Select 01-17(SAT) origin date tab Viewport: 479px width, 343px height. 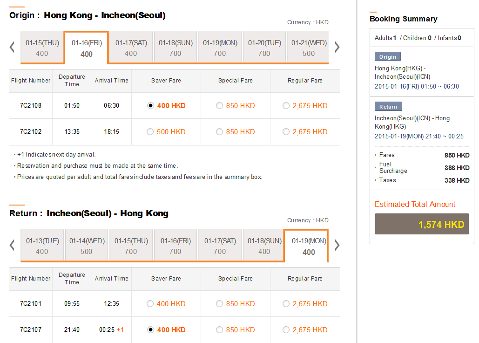click(131, 48)
